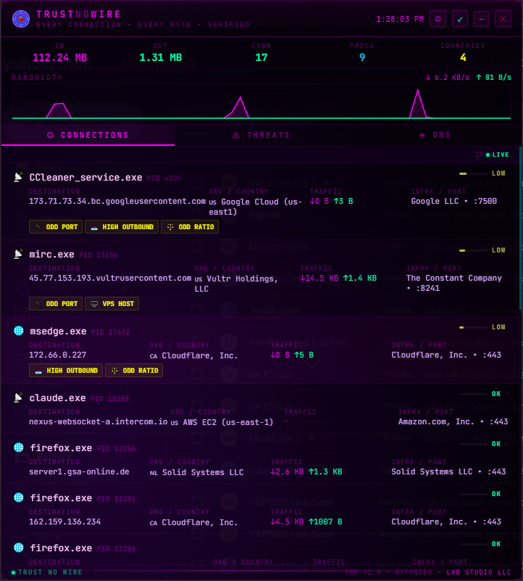Click the TRUST NO WIRE footer status
This screenshot has width=523, height=581.
coord(46,572)
